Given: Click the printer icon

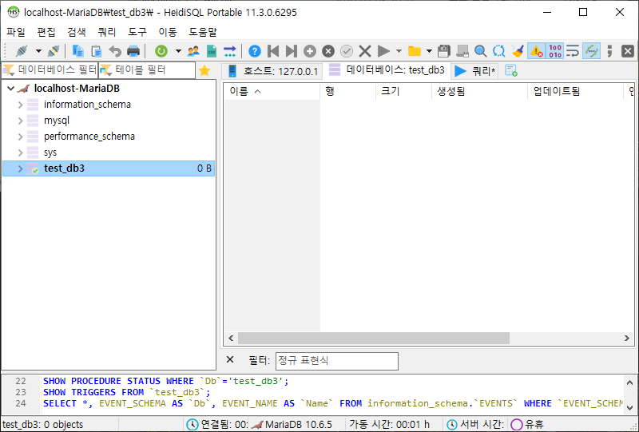Looking at the screenshot, I should [x=133, y=51].
